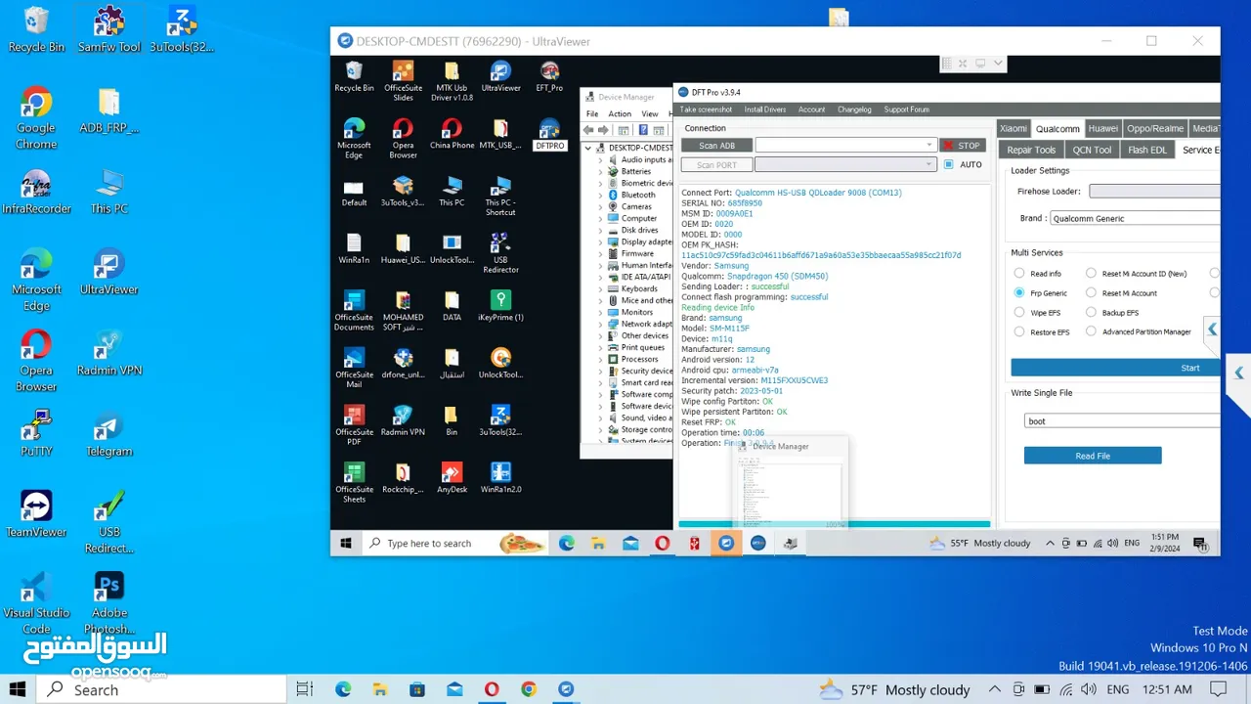The image size is (1251, 704).
Task: Open the QCN Tool sub-tab
Action: click(x=1091, y=150)
